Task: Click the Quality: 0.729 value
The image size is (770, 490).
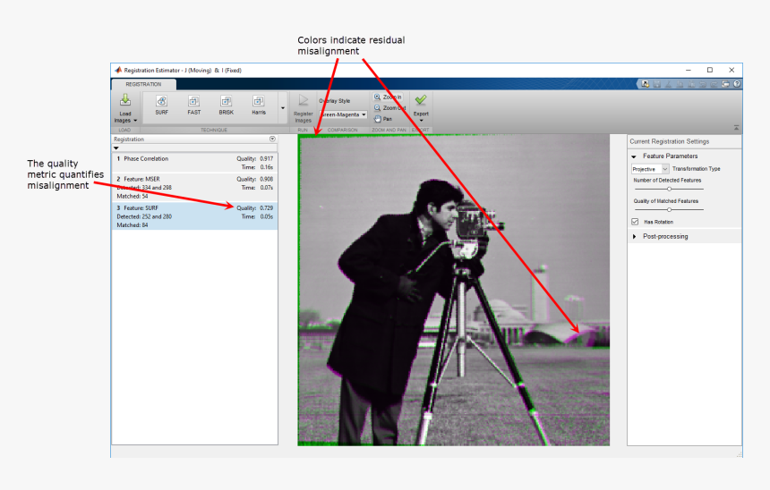Action: pyautogui.click(x=255, y=208)
